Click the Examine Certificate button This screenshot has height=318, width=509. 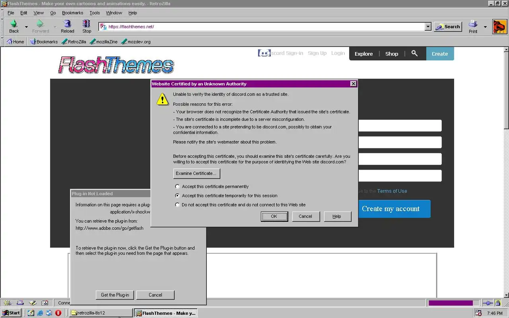(x=196, y=173)
